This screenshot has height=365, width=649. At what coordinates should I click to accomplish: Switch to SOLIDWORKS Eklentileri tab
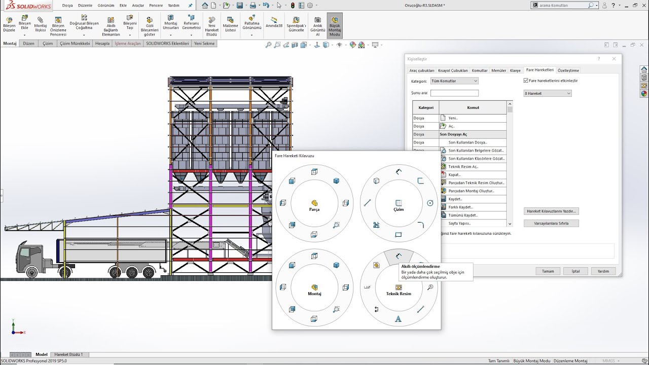click(167, 44)
